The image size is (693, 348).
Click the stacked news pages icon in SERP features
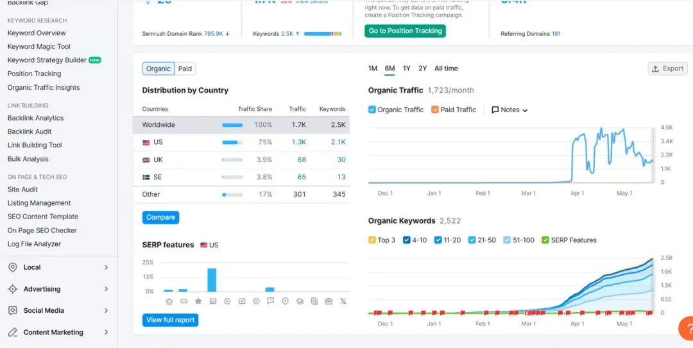point(314,301)
